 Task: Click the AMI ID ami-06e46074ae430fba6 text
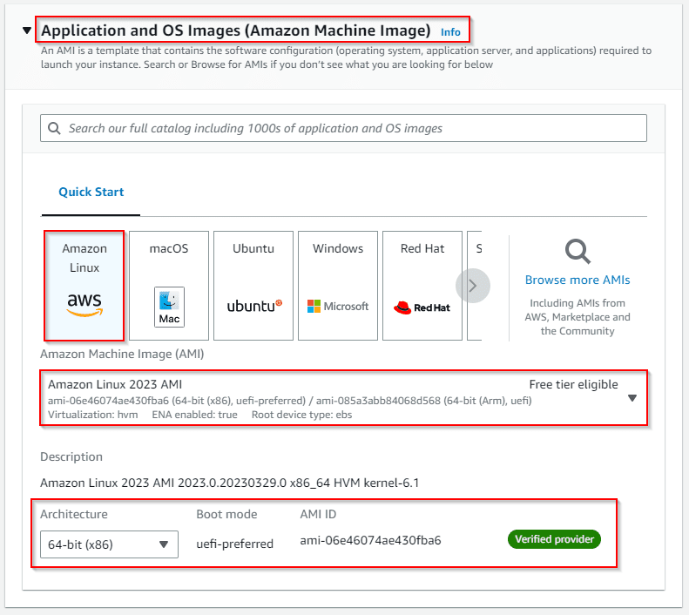click(370, 540)
